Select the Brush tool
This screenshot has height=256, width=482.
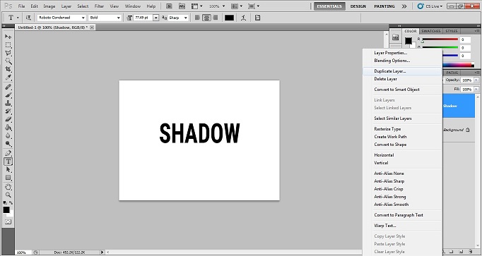click(8, 95)
